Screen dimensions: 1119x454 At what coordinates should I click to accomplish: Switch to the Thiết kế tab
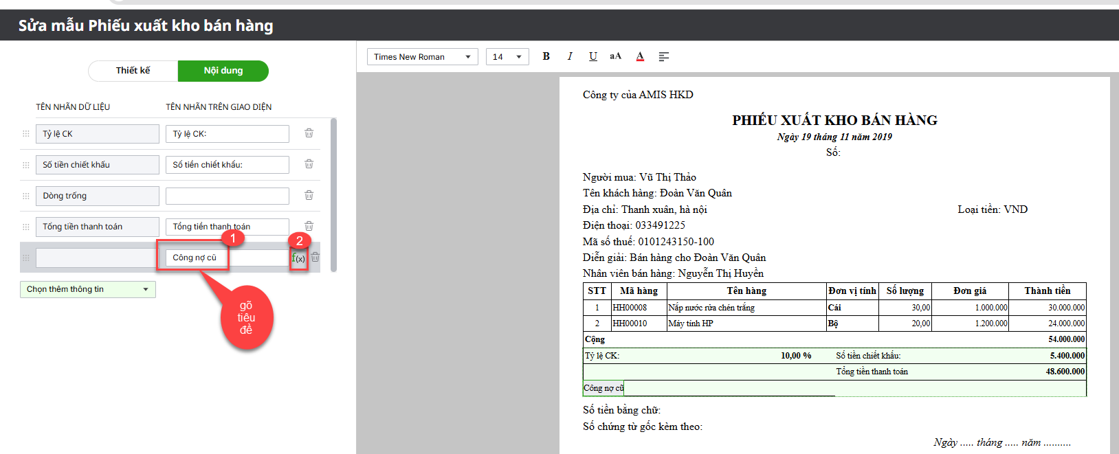133,71
